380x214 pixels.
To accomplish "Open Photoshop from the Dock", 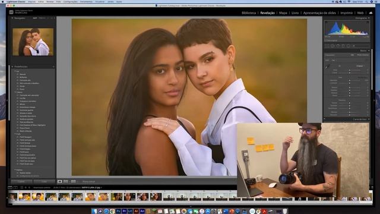I will pos(118,212).
